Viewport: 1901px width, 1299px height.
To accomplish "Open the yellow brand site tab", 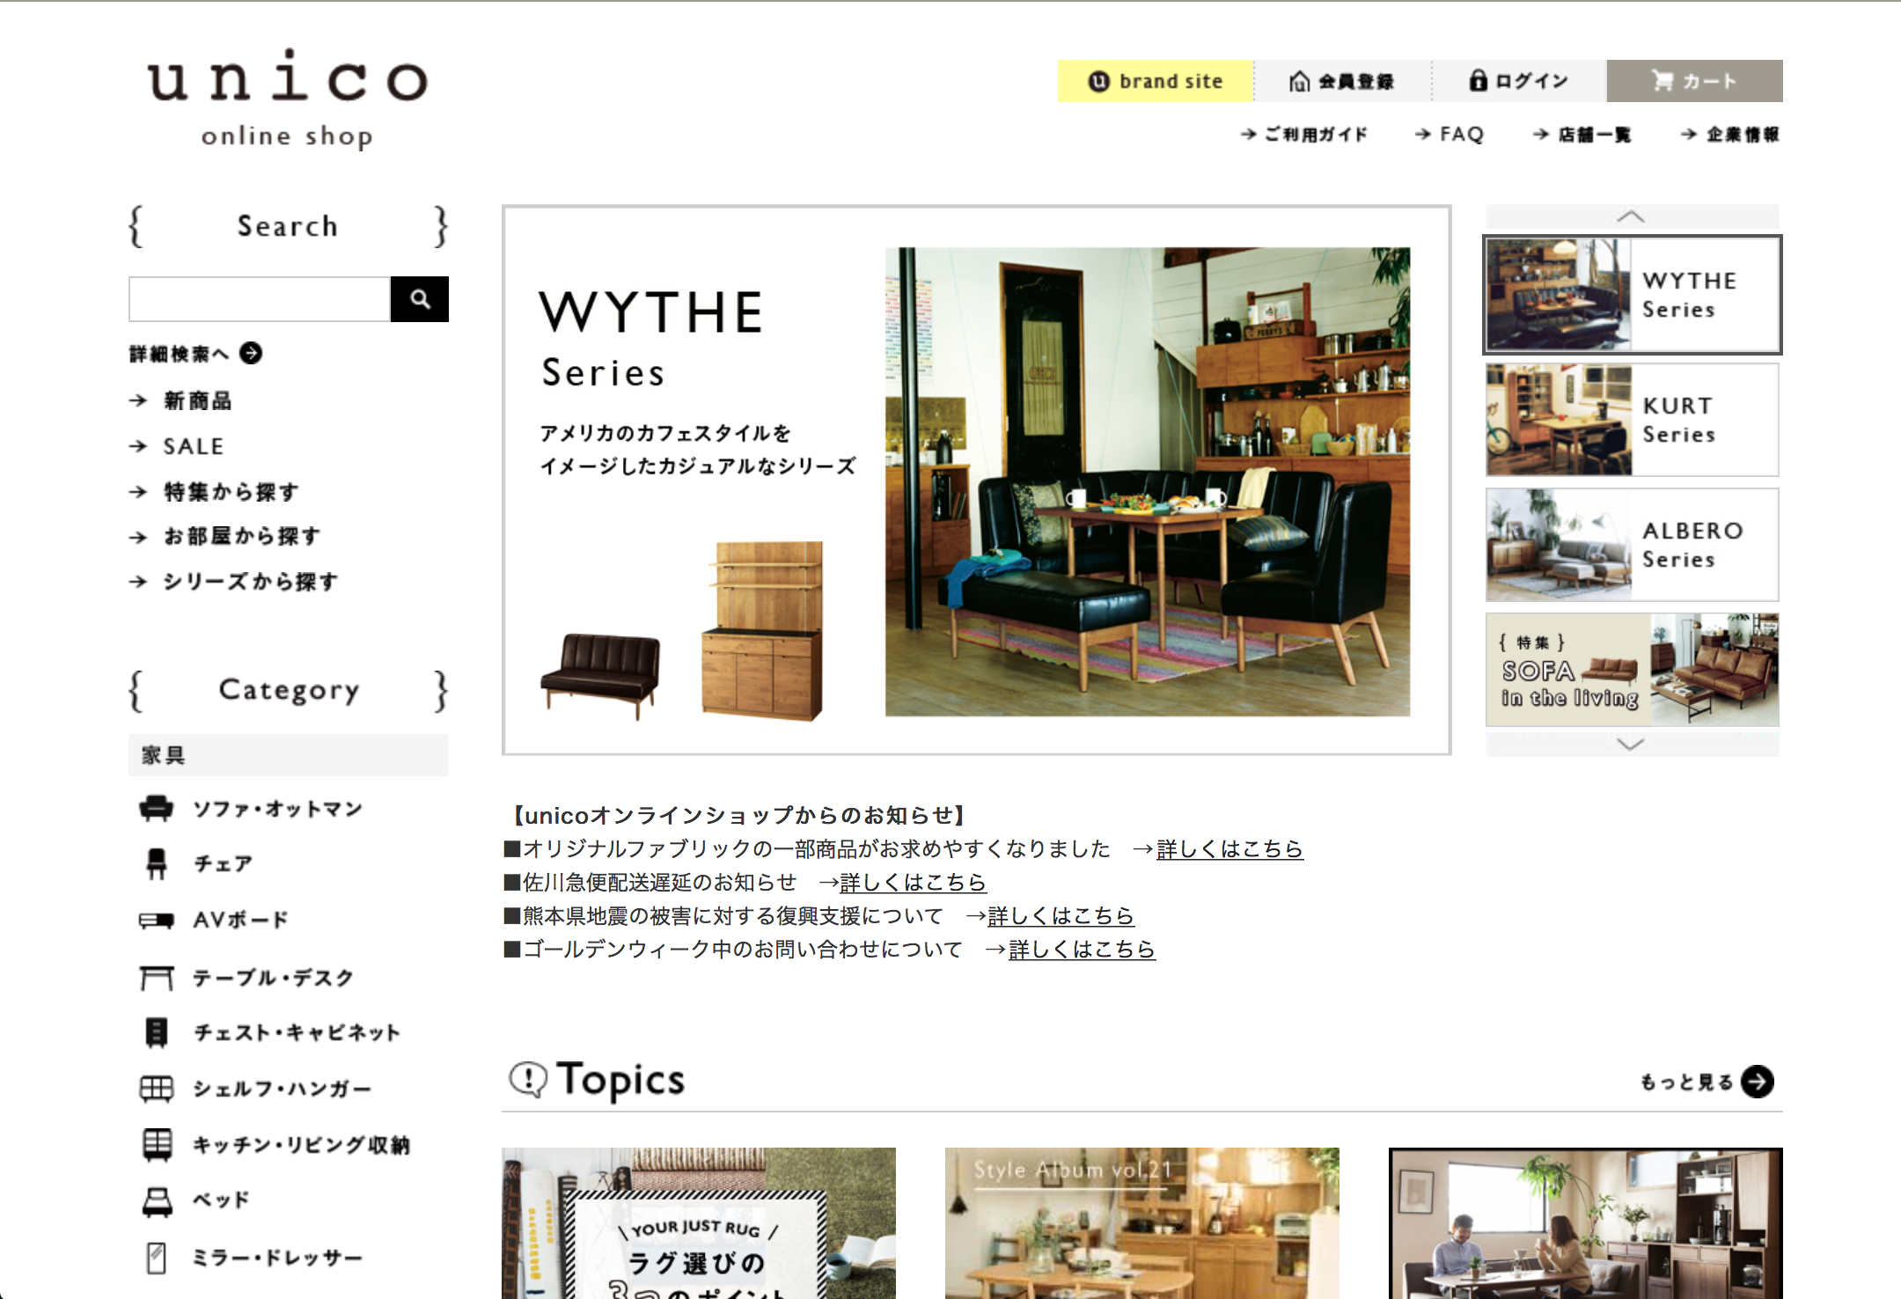I will [1156, 81].
